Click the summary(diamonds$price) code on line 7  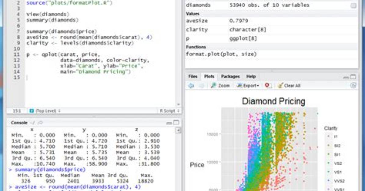tap(61, 32)
